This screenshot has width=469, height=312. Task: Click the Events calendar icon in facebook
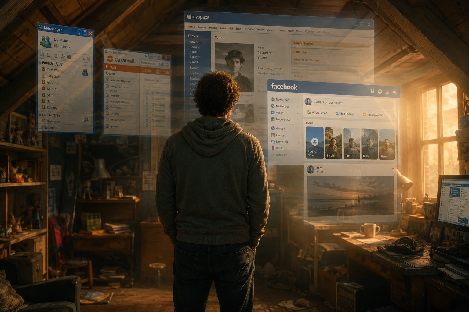point(273,135)
